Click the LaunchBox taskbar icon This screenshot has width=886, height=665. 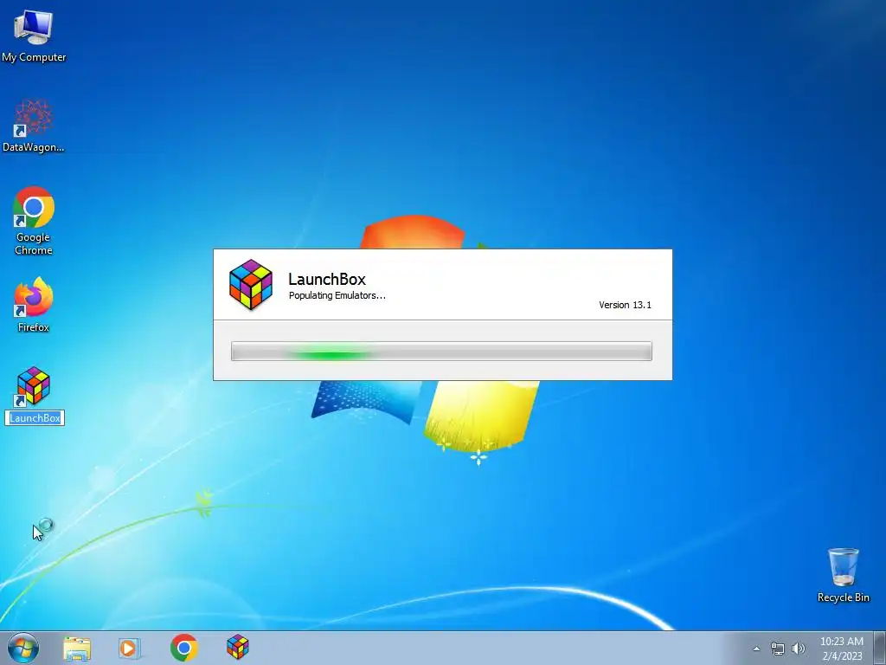coord(237,647)
